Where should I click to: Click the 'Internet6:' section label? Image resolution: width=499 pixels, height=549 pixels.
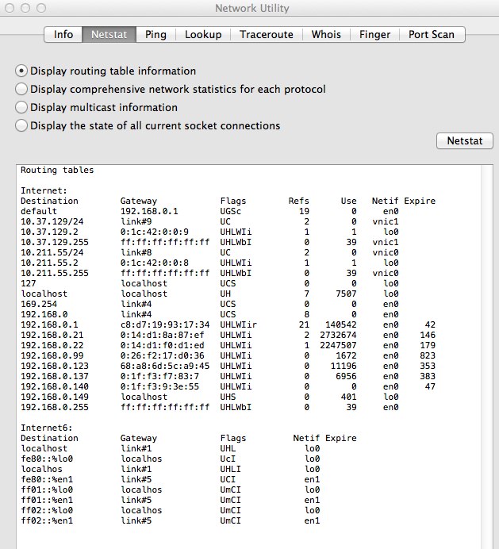pos(47,428)
